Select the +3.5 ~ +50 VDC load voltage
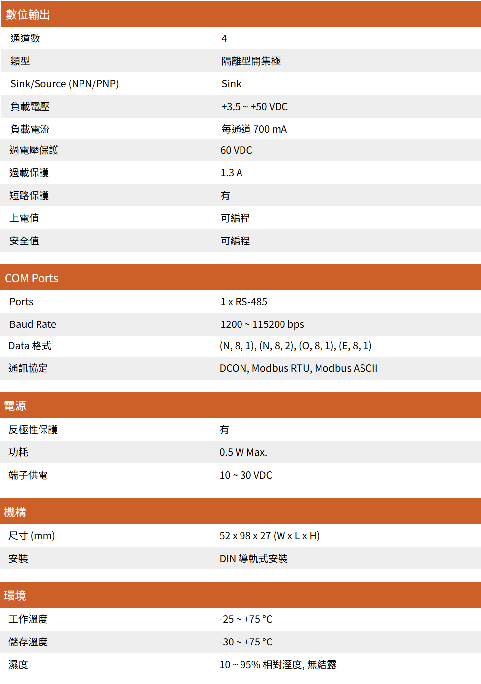Image resolution: width=481 pixels, height=684 pixels. point(254,106)
